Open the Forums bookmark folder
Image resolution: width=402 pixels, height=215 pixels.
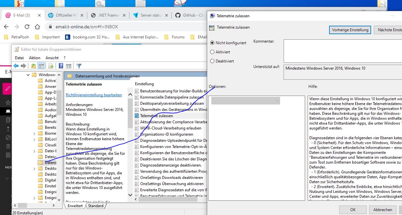click(x=175, y=37)
